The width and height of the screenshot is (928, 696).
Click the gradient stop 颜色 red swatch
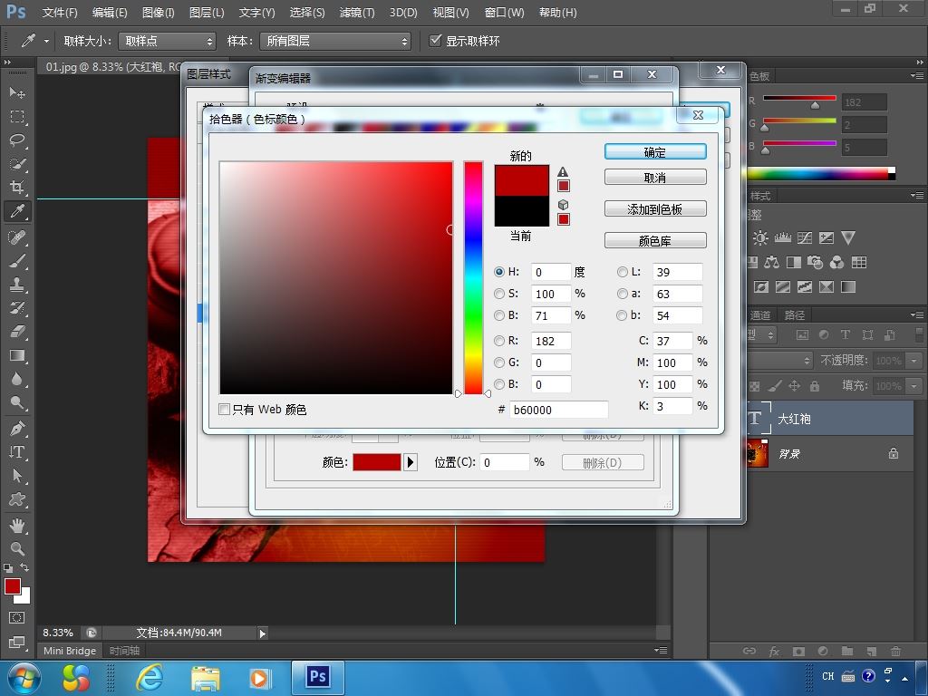(377, 462)
